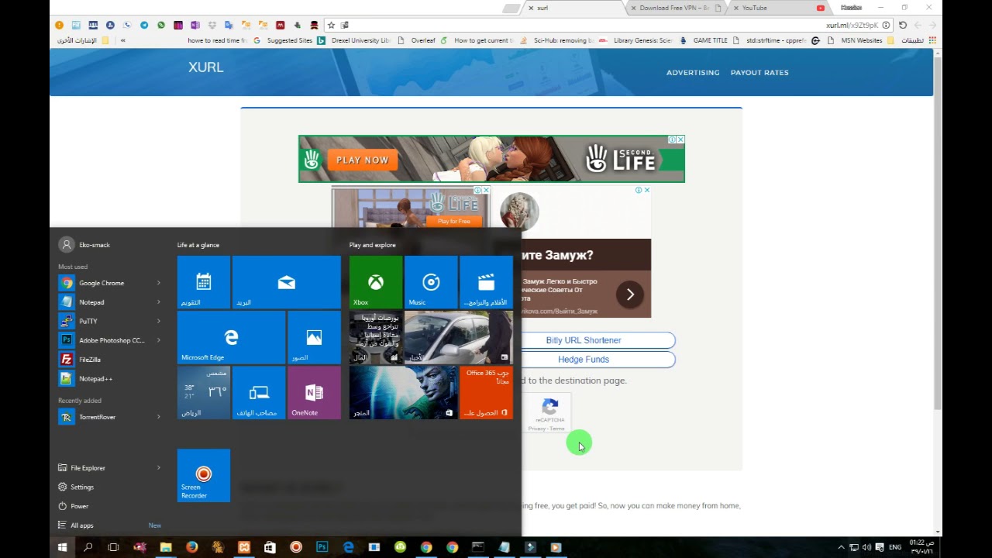Expand Adobe Photoshop CC jump list arrow
The width and height of the screenshot is (992, 558).
[159, 340]
